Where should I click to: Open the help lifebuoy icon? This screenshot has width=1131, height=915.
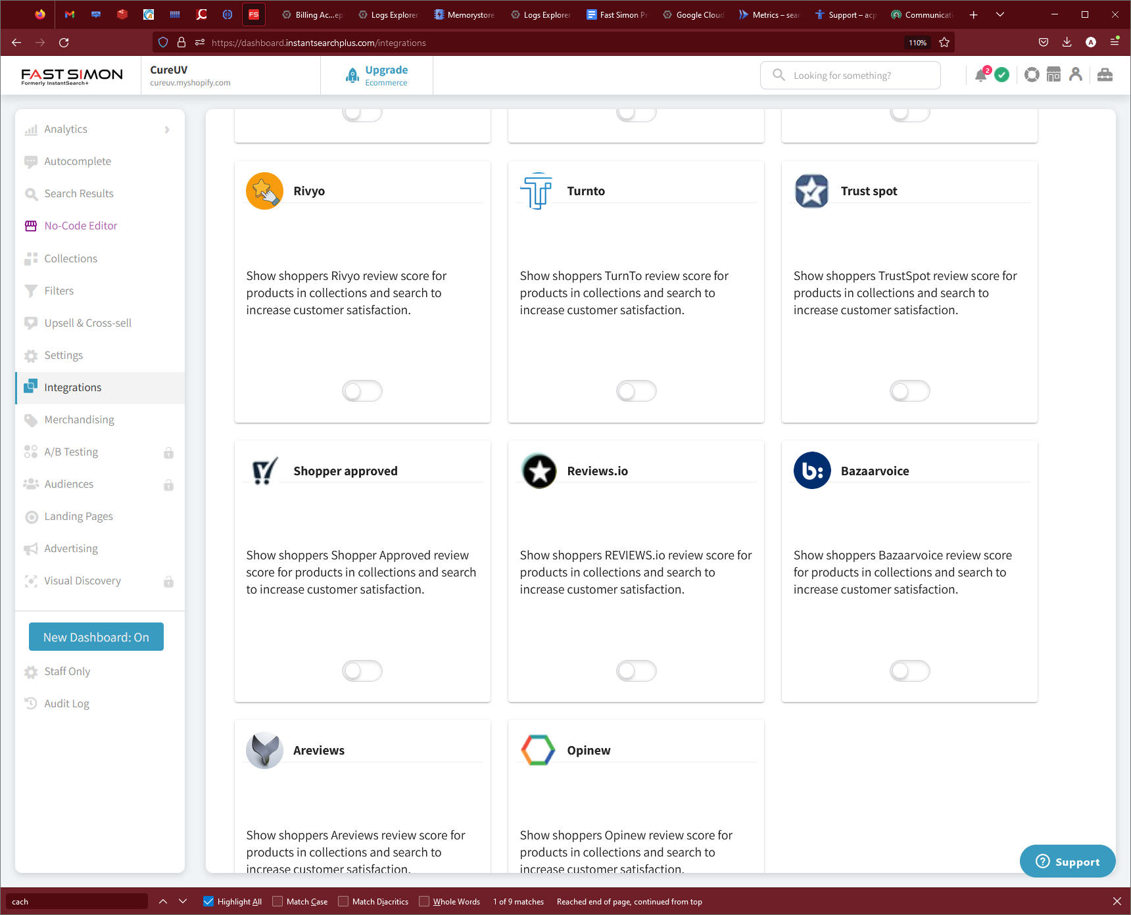tap(1032, 75)
